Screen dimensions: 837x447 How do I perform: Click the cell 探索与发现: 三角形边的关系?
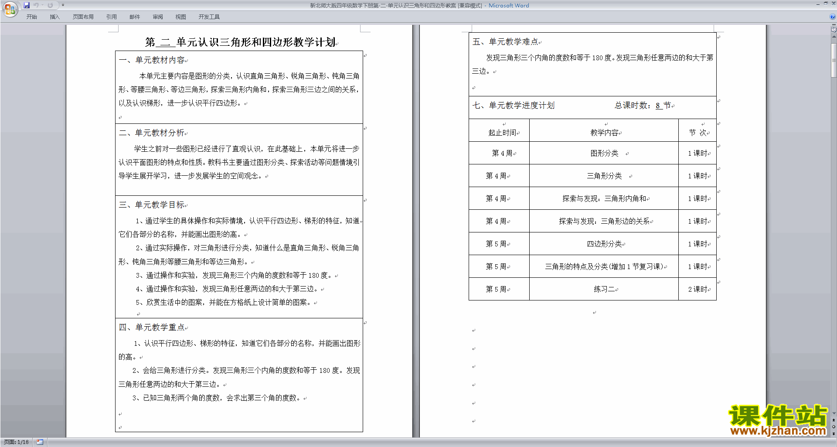click(x=604, y=222)
